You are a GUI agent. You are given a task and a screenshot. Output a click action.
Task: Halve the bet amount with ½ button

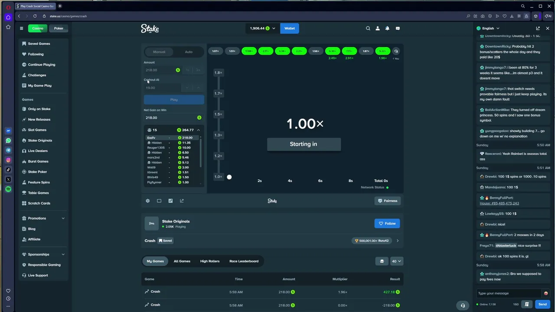coord(187,70)
